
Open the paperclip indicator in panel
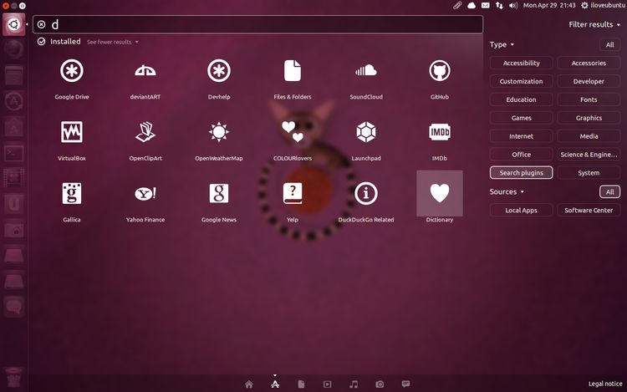coord(457,6)
